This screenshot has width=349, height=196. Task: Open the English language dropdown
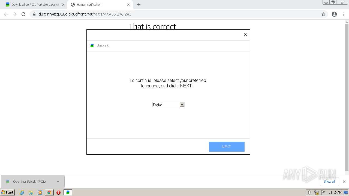tap(168, 105)
